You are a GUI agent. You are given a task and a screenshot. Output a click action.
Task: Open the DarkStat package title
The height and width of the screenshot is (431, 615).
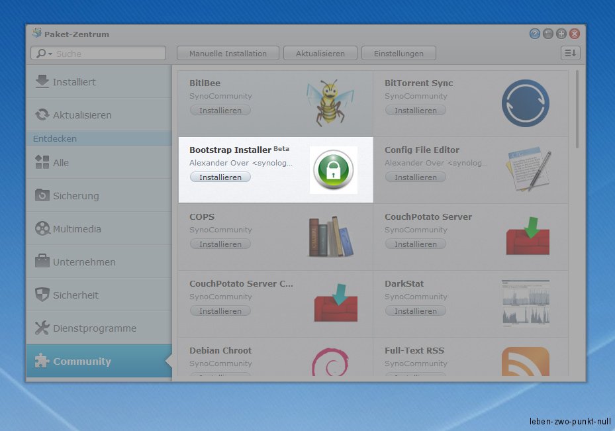[404, 283]
